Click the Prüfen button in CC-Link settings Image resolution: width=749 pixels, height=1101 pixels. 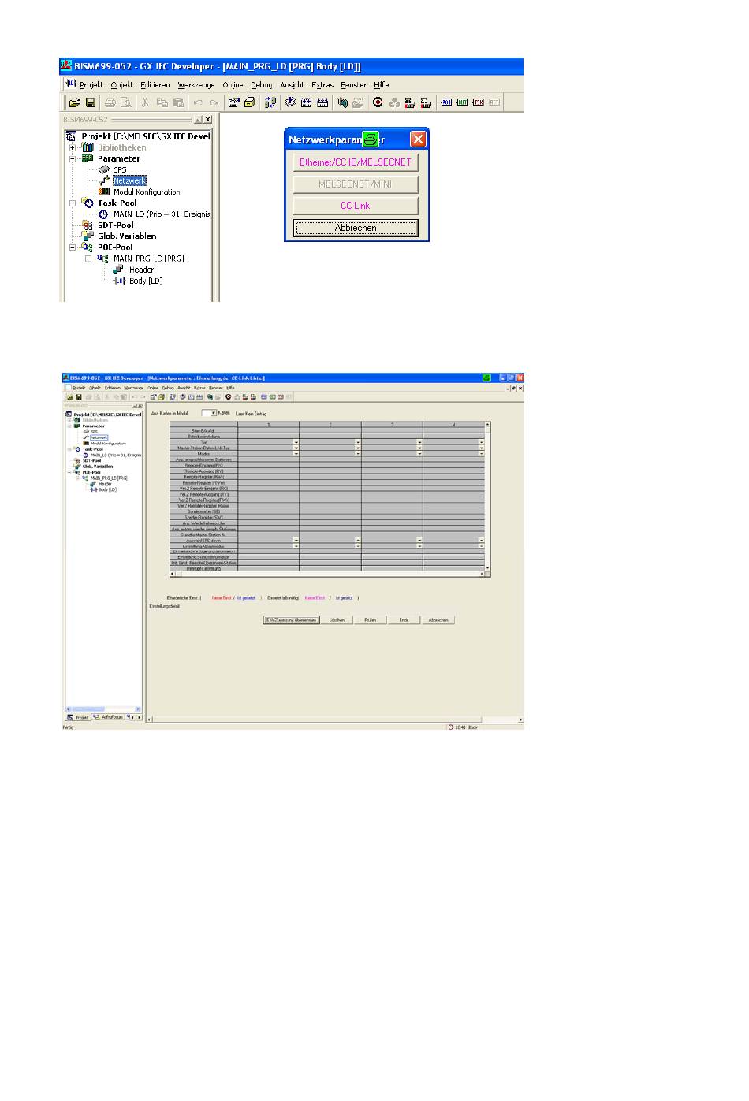pos(371,619)
